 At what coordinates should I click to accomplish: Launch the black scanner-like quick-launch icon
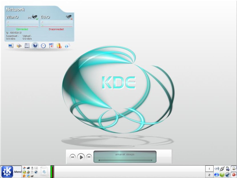32,176
